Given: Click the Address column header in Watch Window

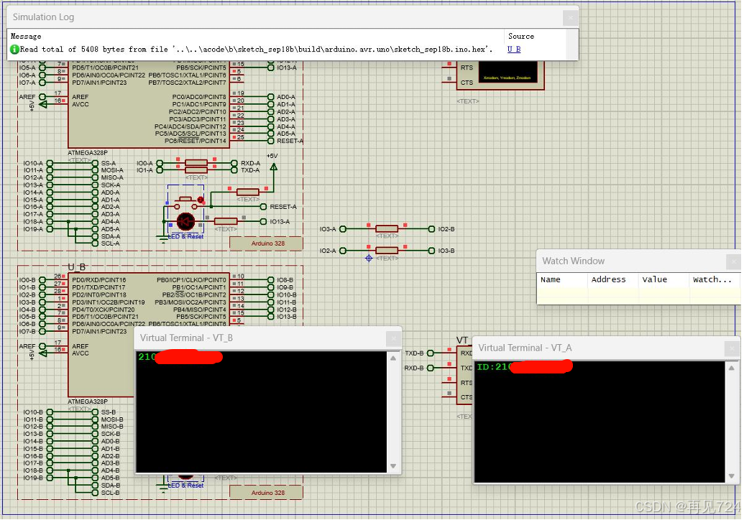Looking at the screenshot, I should pos(608,279).
